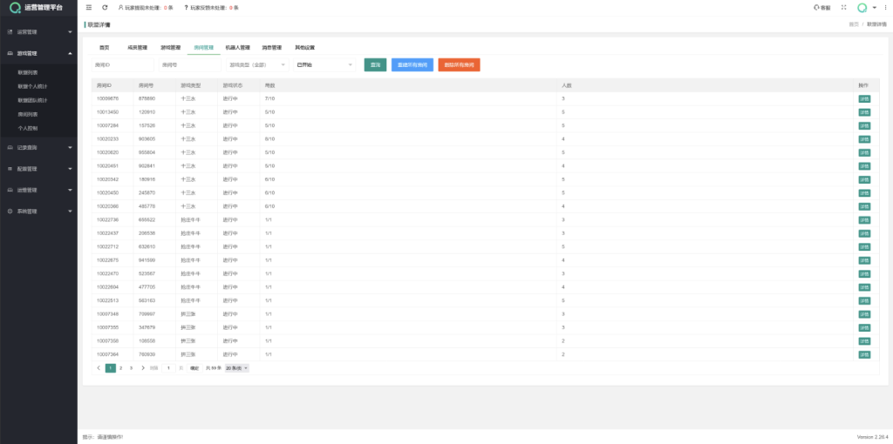Go to next page using right arrow
The height and width of the screenshot is (444, 893).
click(142, 368)
